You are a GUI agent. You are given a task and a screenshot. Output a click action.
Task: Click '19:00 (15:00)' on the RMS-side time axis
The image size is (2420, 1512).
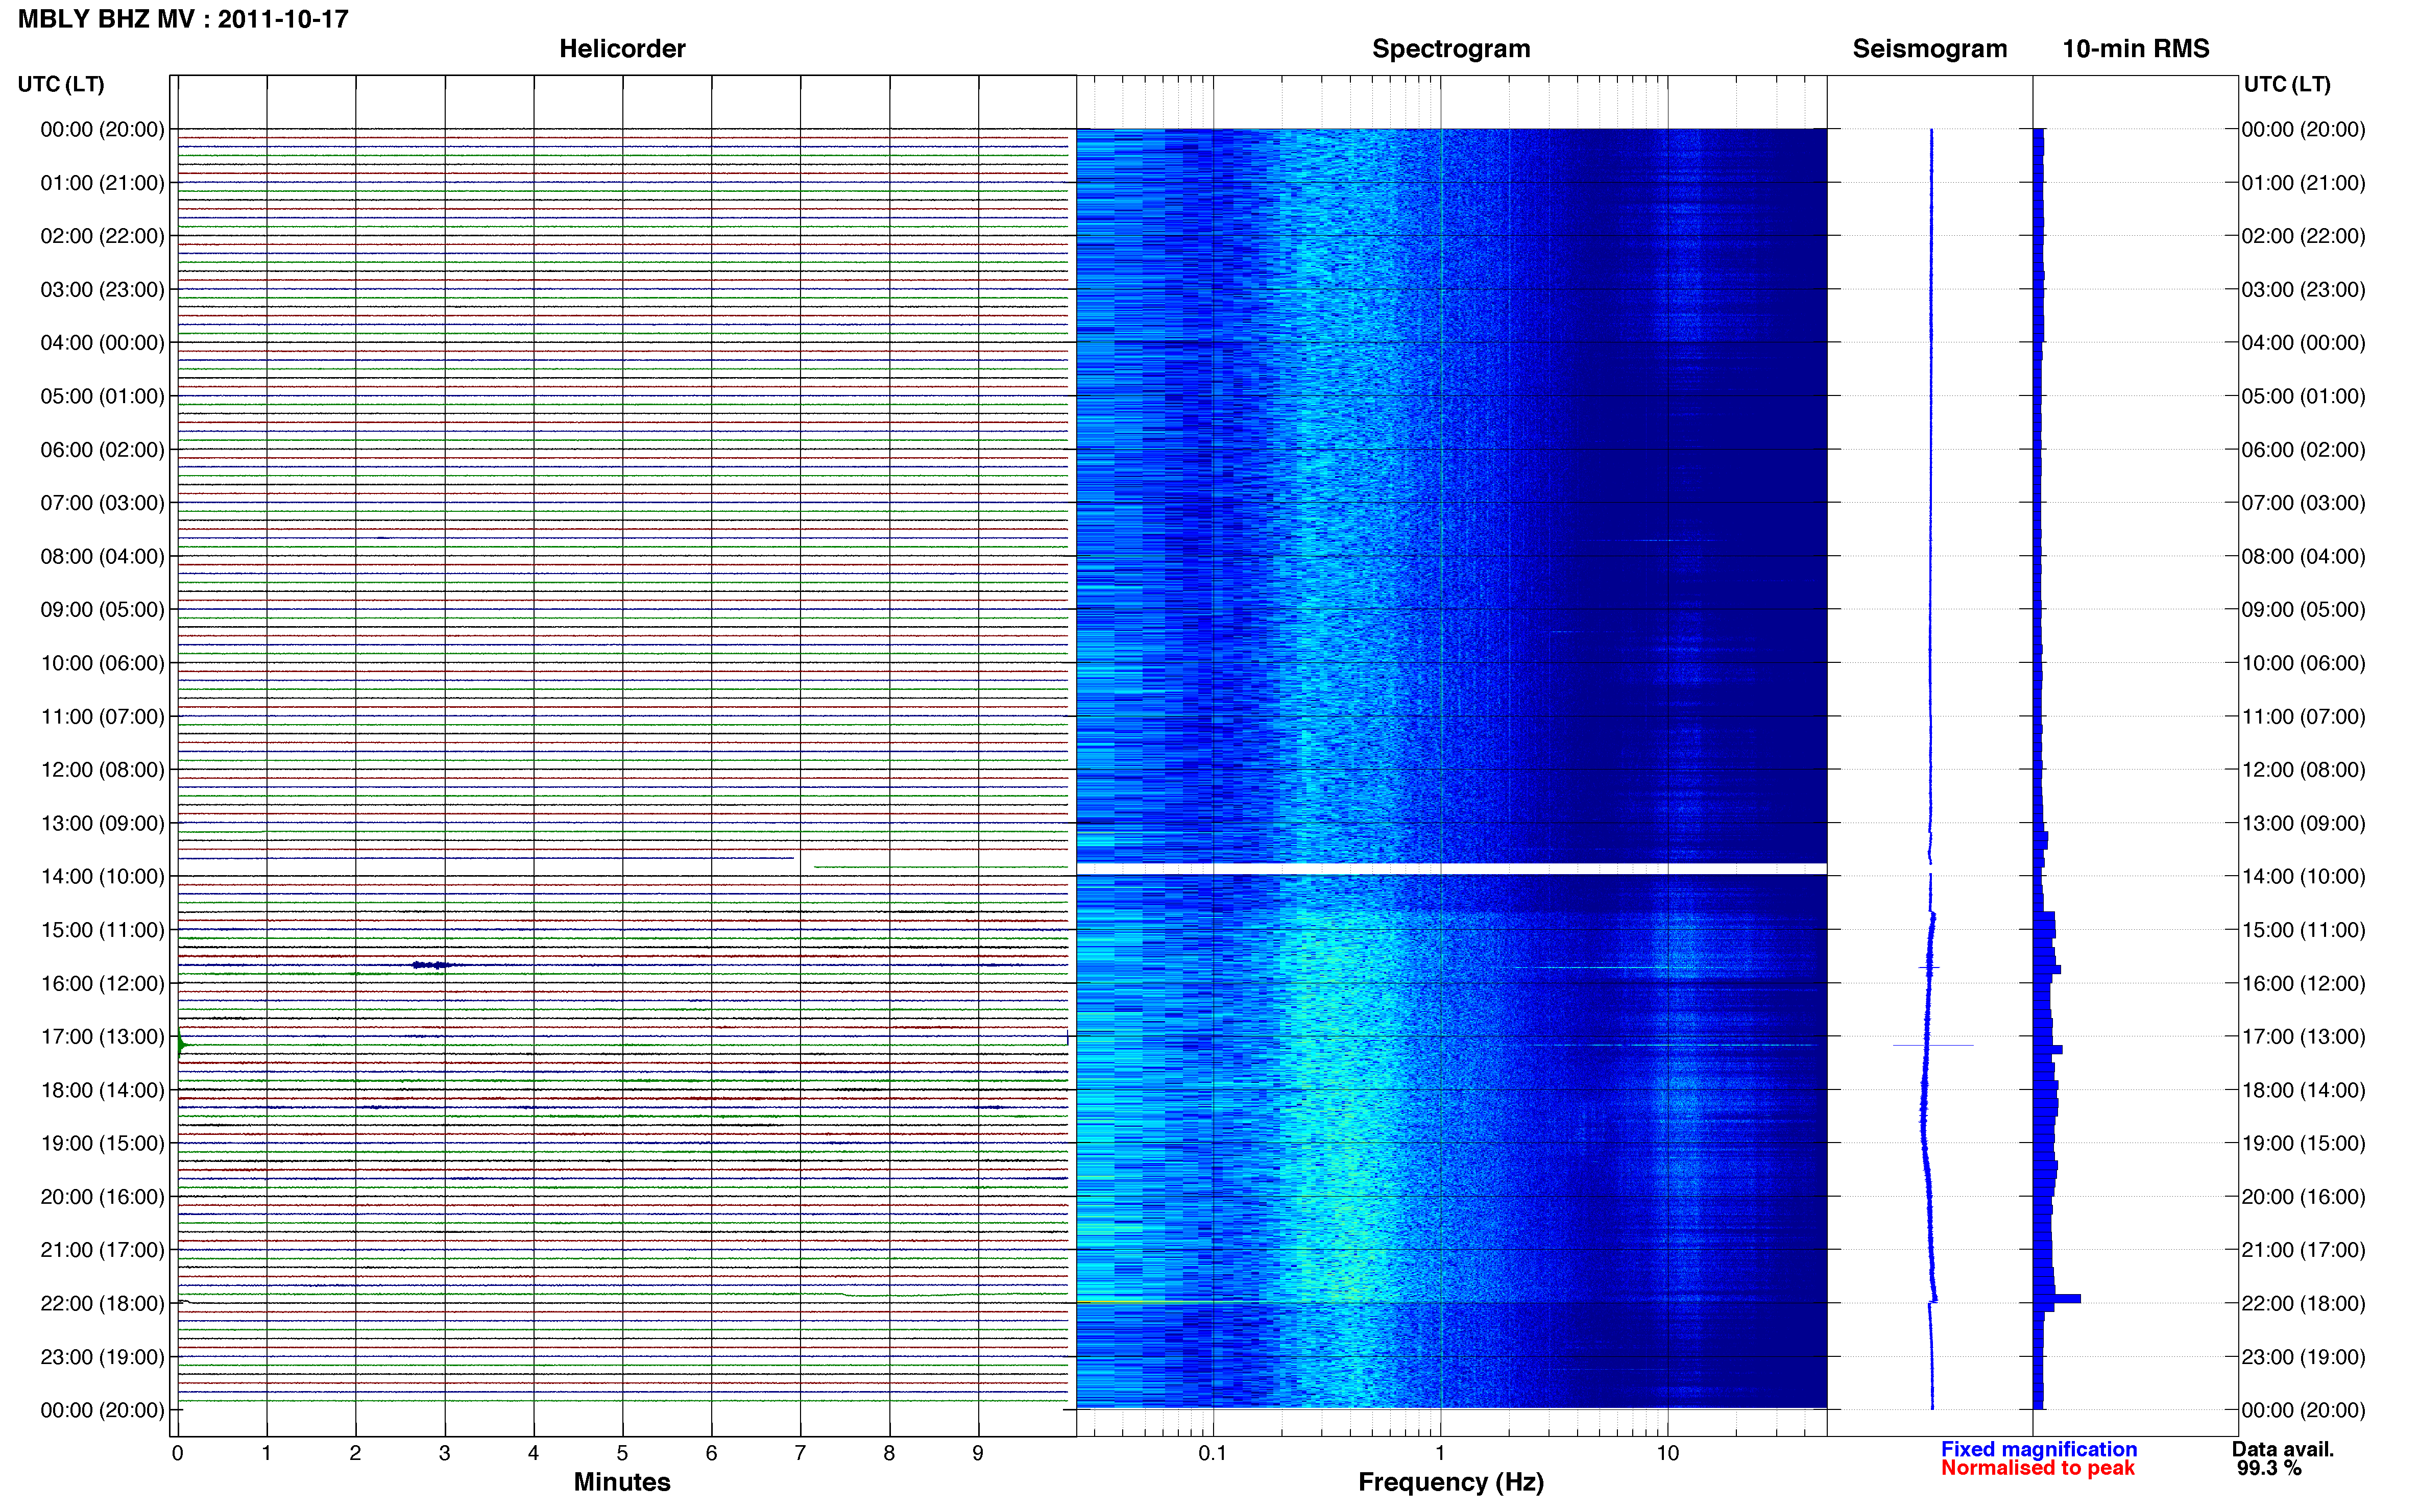tap(2304, 1144)
